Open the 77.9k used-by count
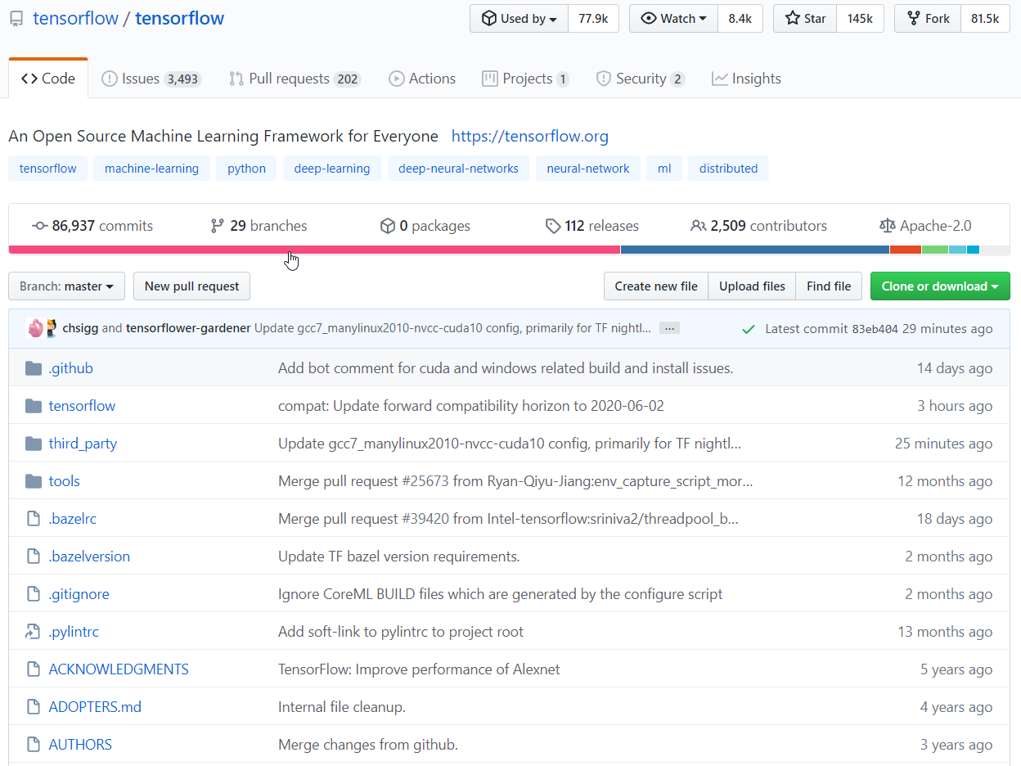 [x=593, y=19]
